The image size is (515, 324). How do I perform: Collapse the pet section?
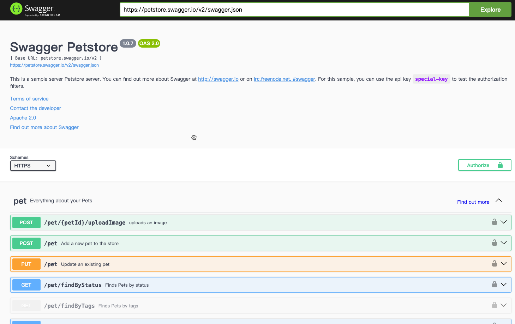pyautogui.click(x=498, y=200)
